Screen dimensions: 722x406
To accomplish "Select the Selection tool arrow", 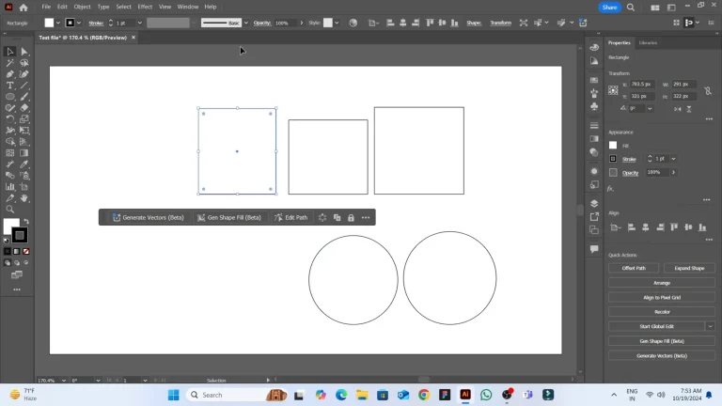I will click(9, 52).
